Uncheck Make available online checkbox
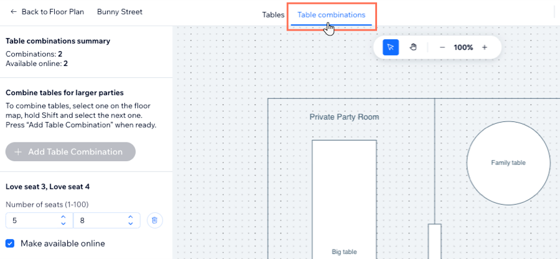 (10, 243)
